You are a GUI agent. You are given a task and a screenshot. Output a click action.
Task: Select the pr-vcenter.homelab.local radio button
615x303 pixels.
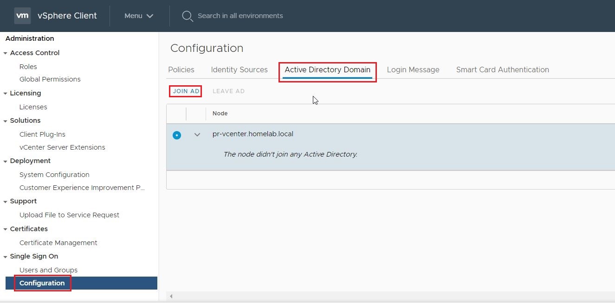177,135
